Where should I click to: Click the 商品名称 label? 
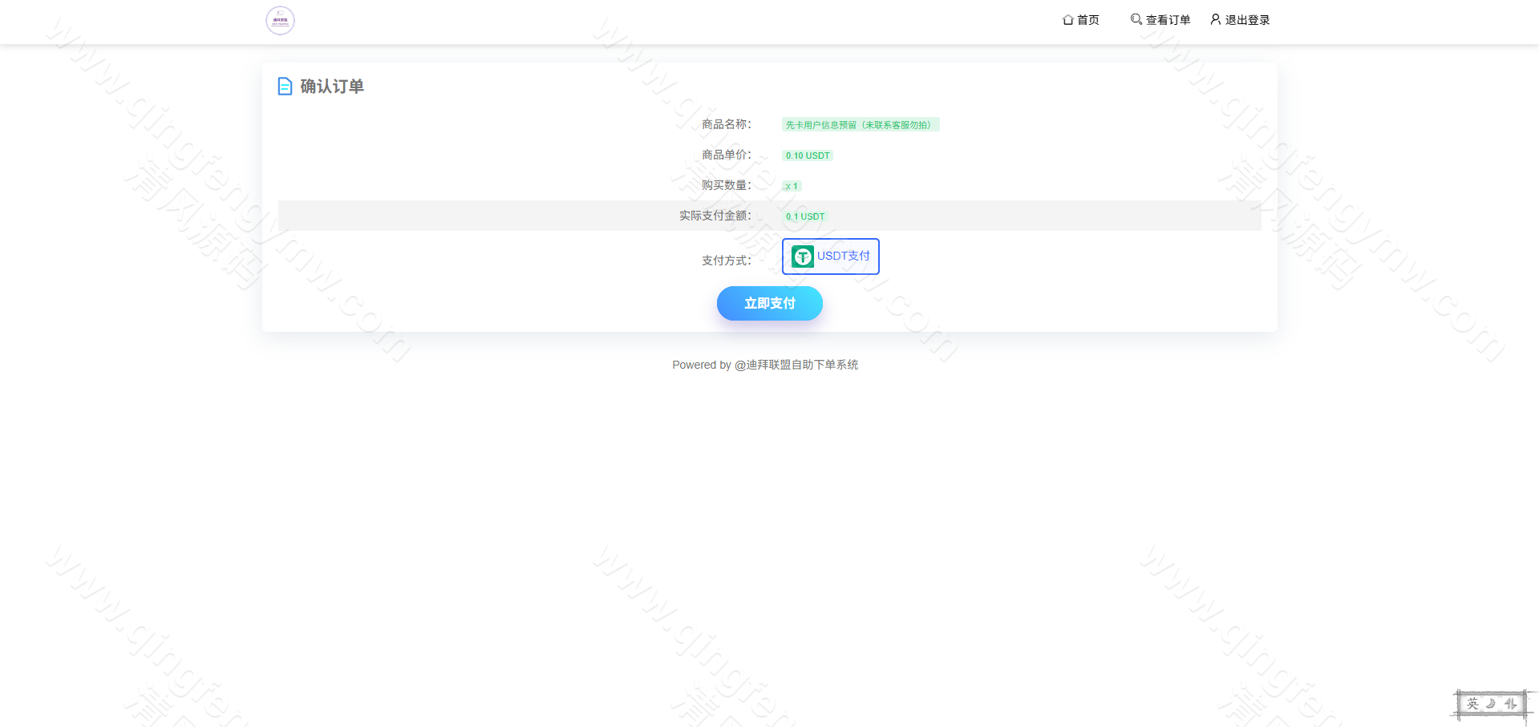click(727, 124)
